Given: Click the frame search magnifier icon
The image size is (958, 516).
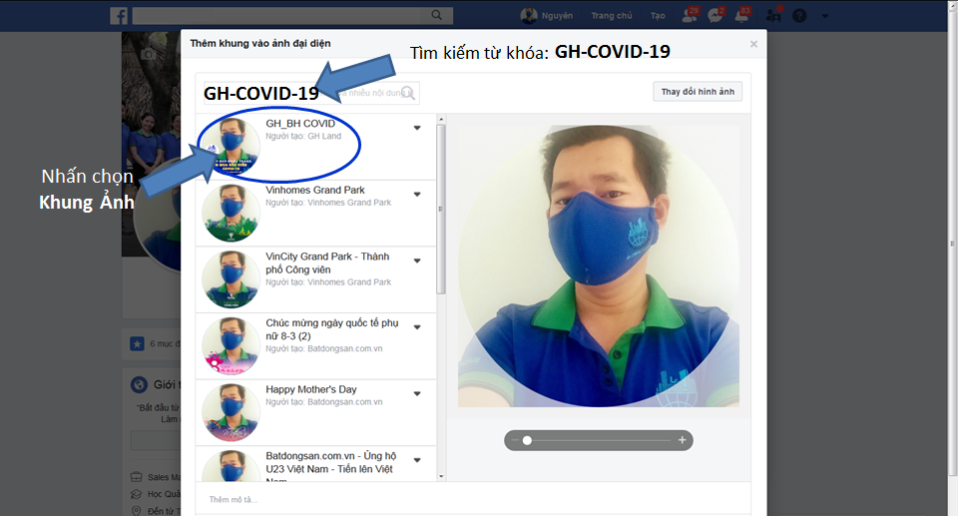Looking at the screenshot, I should click(409, 93).
